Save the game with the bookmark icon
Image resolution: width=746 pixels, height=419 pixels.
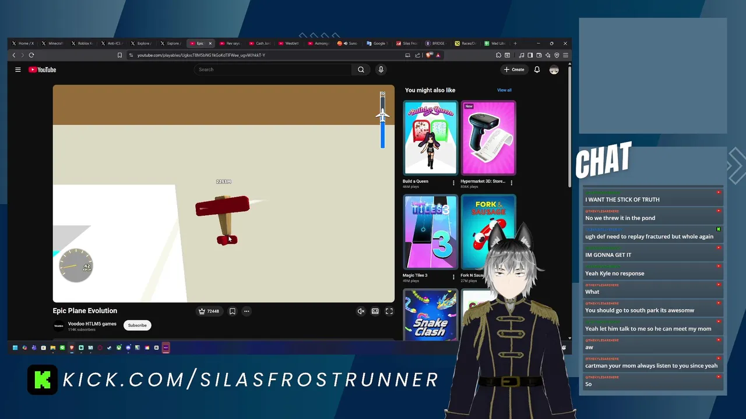(x=232, y=311)
